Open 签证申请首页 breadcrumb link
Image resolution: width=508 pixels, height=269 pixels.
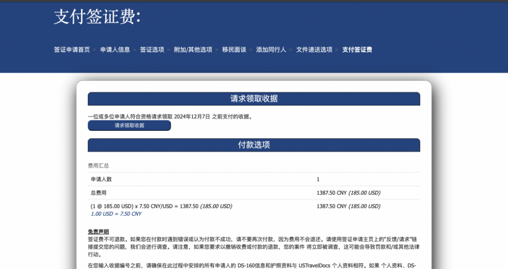coord(71,49)
